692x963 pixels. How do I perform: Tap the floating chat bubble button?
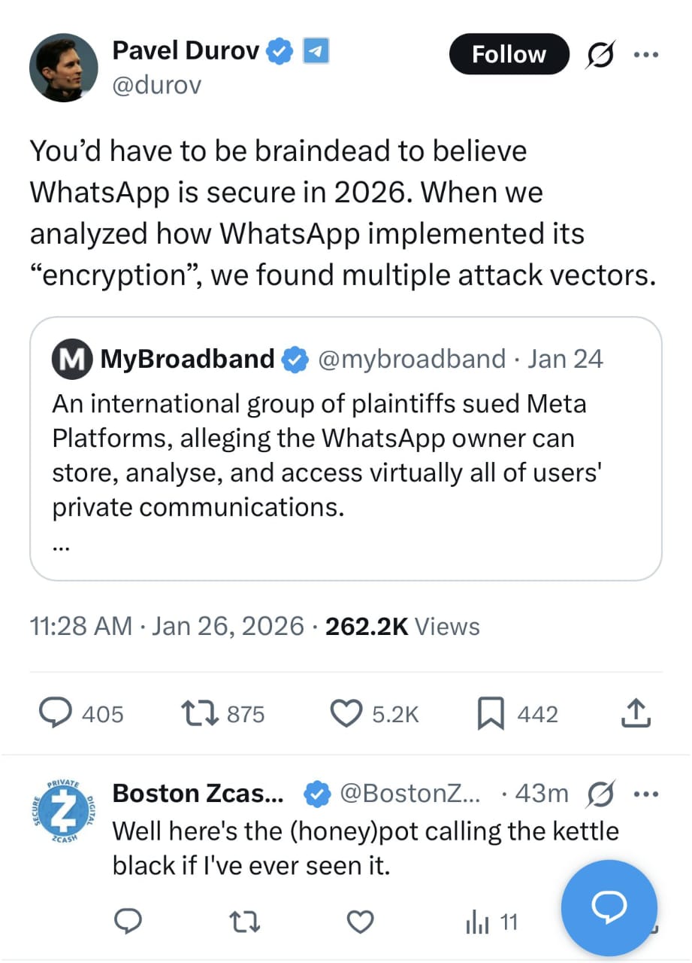609,908
